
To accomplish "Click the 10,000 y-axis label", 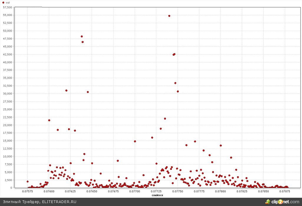I will (7, 156).
